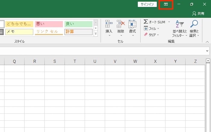
Task: Select column Z header
Action: [195, 61]
